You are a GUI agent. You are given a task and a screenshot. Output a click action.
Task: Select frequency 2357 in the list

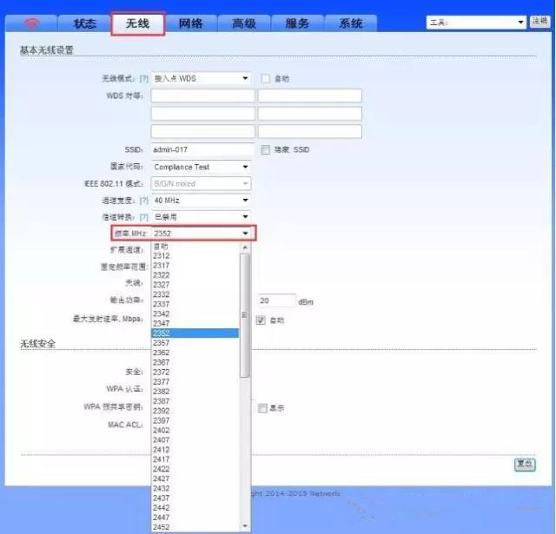195,343
